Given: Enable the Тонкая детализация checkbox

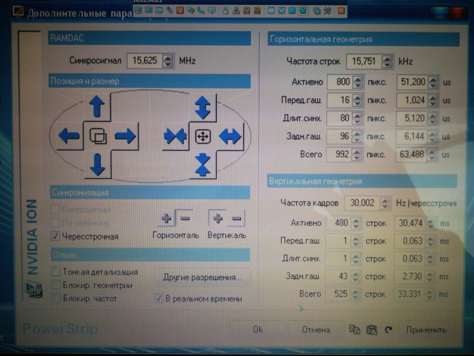Looking at the screenshot, I should pyautogui.click(x=56, y=272).
